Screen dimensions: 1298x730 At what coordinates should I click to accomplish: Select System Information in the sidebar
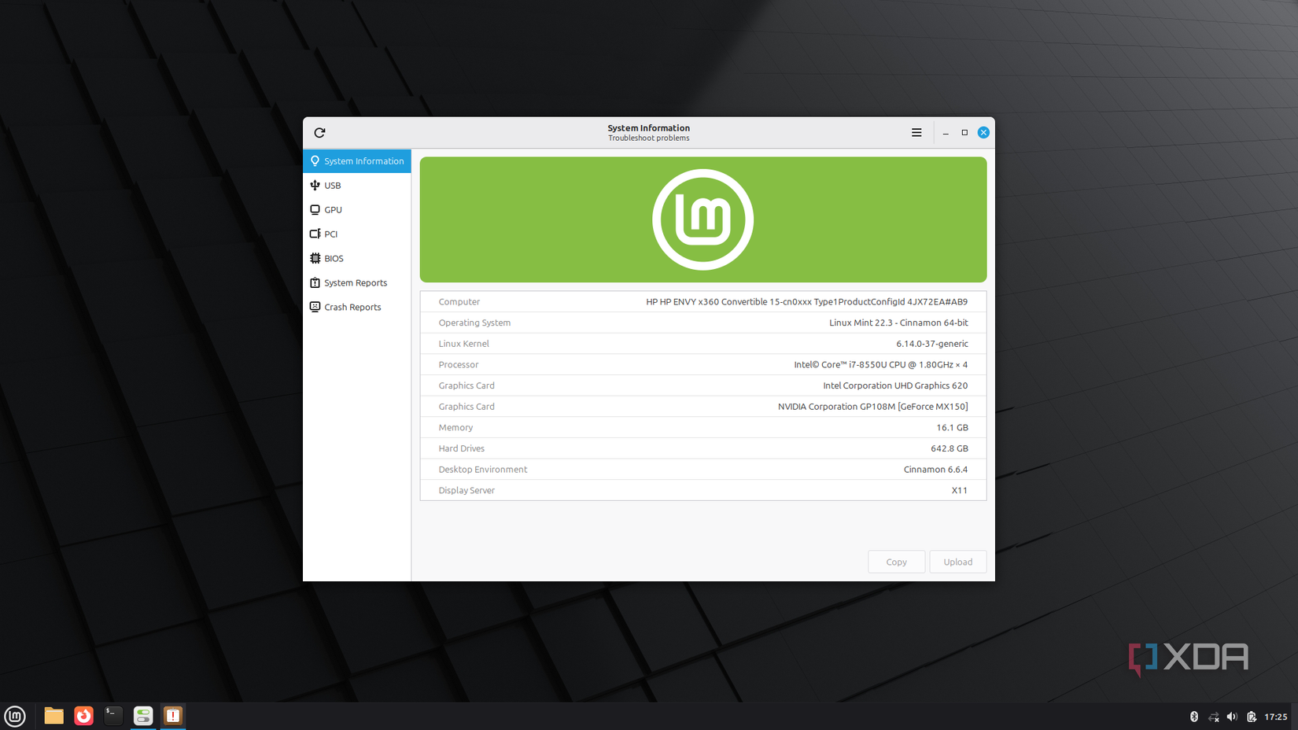click(357, 161)
